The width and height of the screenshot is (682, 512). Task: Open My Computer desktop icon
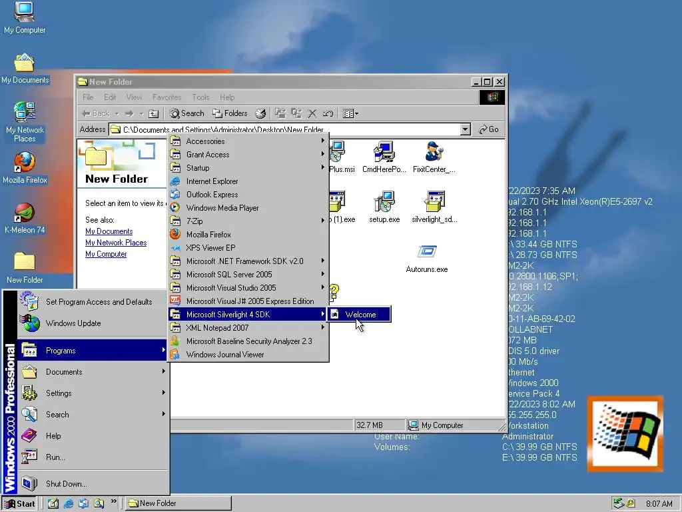click(x=25, y=17)
